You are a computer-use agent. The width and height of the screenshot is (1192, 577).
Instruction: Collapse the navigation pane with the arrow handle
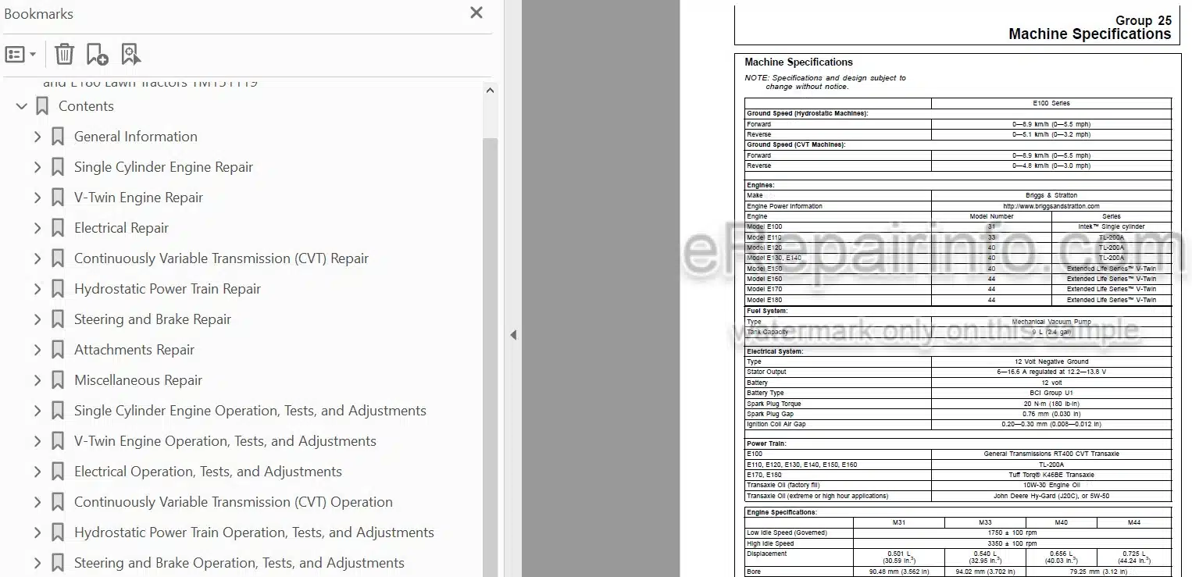click(x=513, y=335)
